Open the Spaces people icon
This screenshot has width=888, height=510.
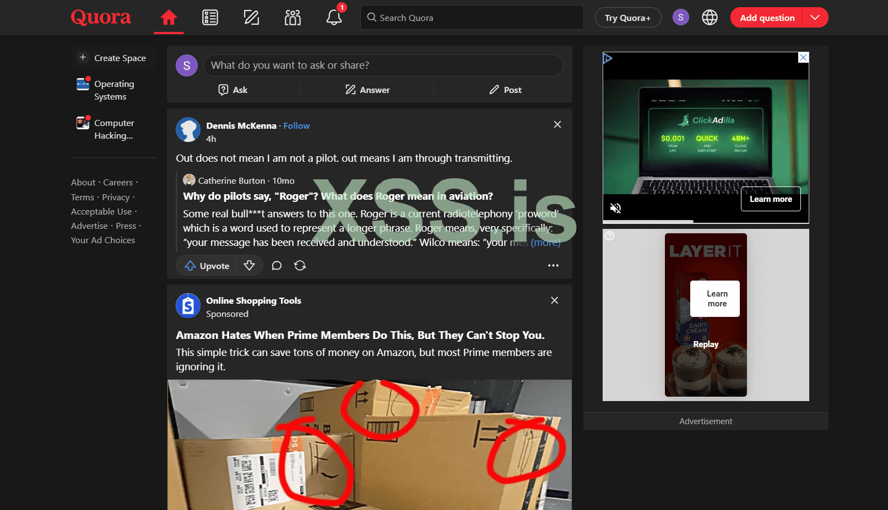coord(293,18)
